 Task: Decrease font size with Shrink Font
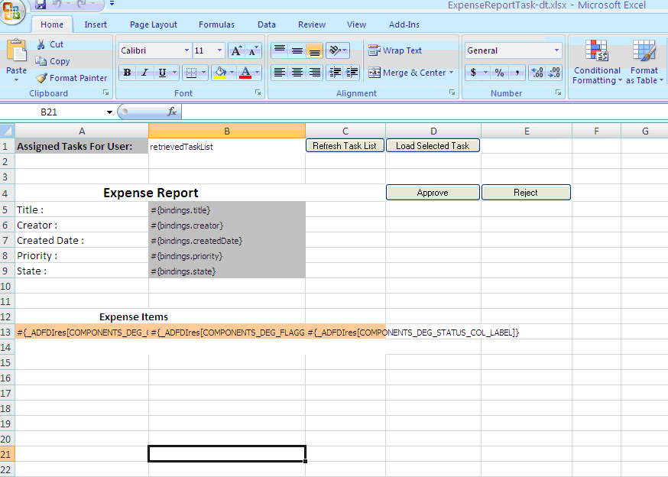253,50
